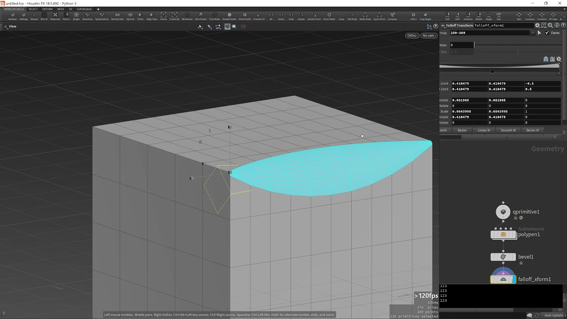
Task: Open the Ortho projection dropdown
Action: pos(412,35)
